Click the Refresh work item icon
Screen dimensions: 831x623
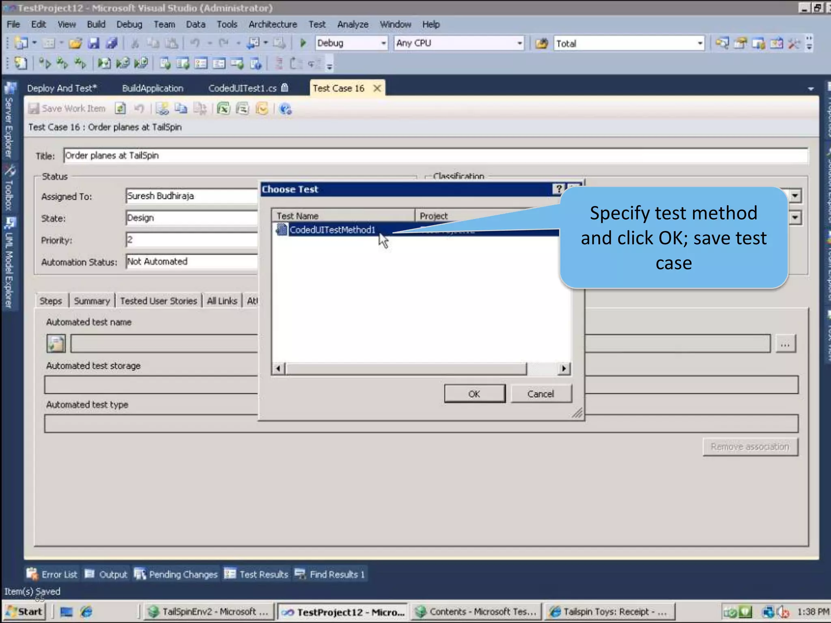coord(120,109)
